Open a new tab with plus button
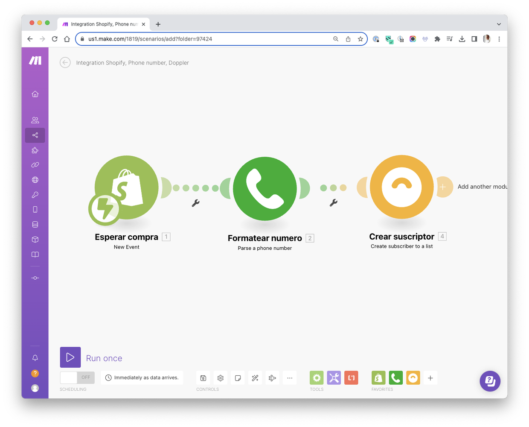This screenshot has width=529, height=427. [158, 24]
